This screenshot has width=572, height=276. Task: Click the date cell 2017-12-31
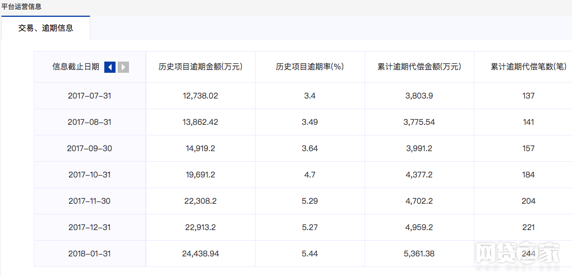tap(89, 227)
